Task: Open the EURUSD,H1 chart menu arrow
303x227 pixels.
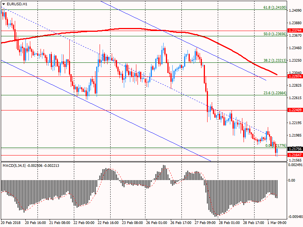Action: [x=3, y=4]
